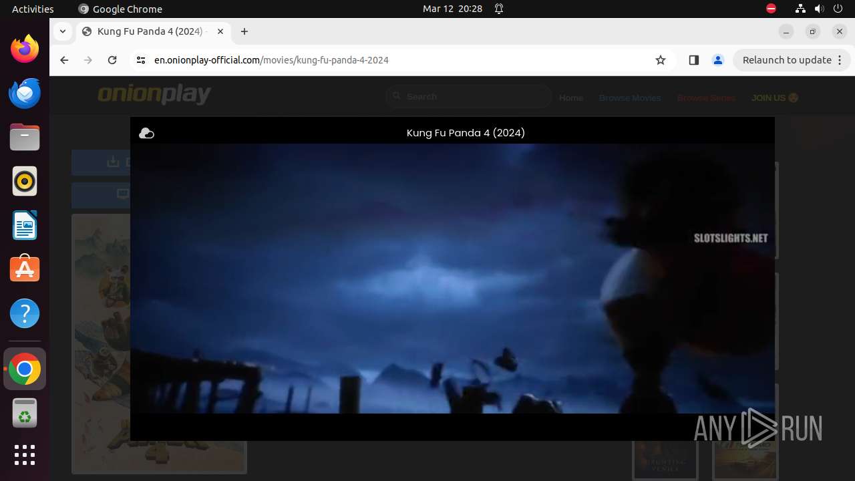The width and height of the screenshot is (855, 481).
Task: Open the Chrome profile avatar
Action: tap(718, 60)
